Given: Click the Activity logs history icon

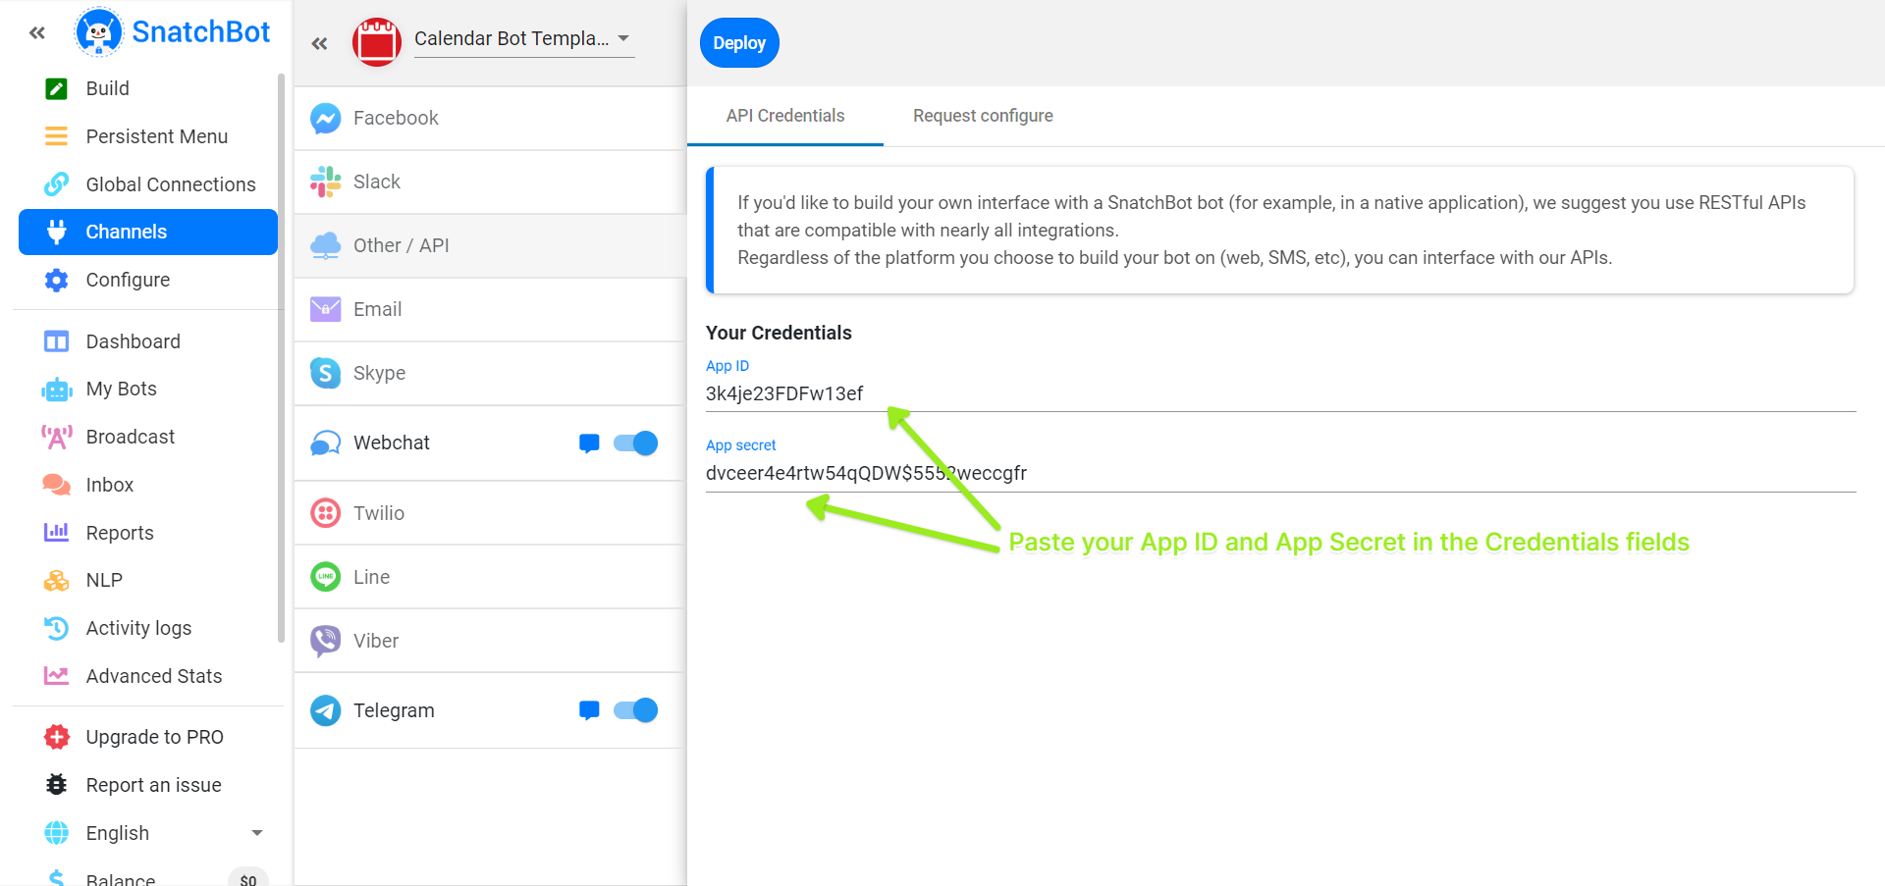Looking at the screenshot, I should point(57,628).
